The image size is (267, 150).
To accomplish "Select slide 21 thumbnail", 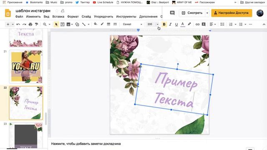I will 26,67.
